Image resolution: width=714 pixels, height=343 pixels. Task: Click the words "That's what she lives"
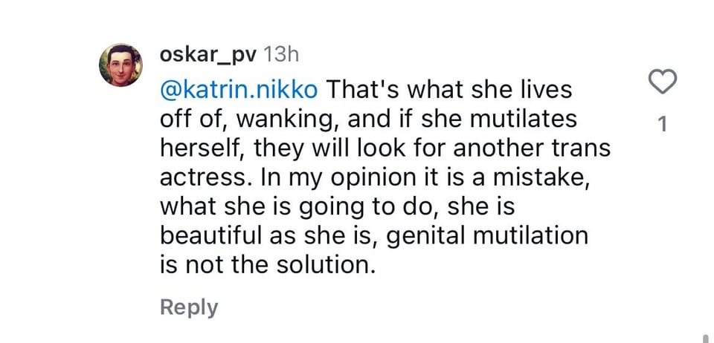450,89
